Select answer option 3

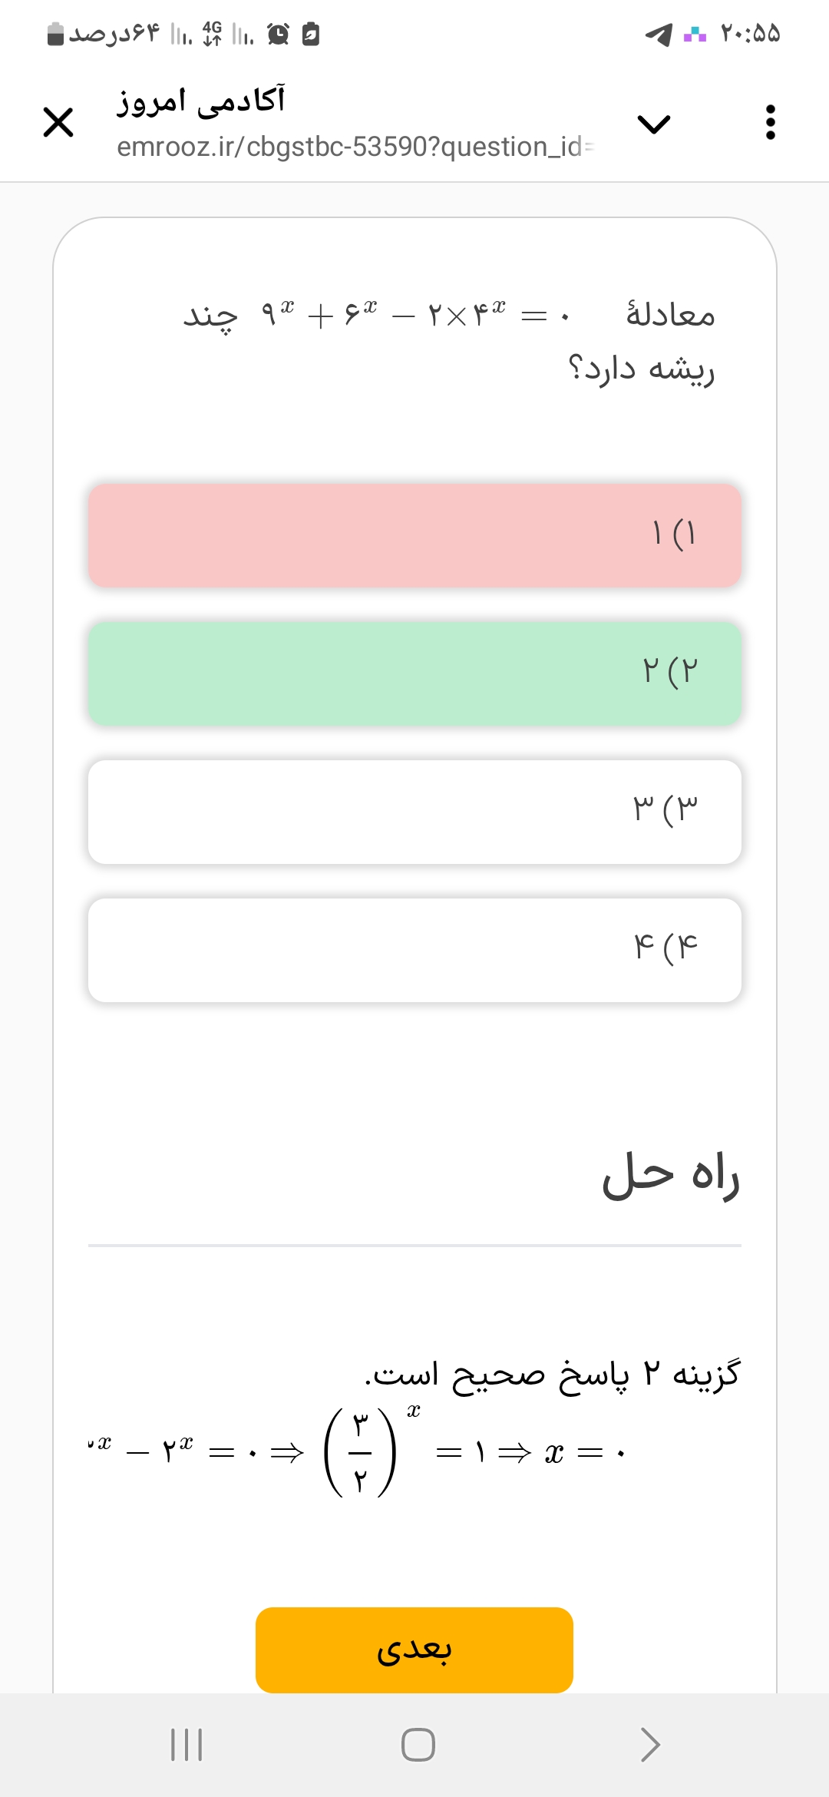[414, 812]
